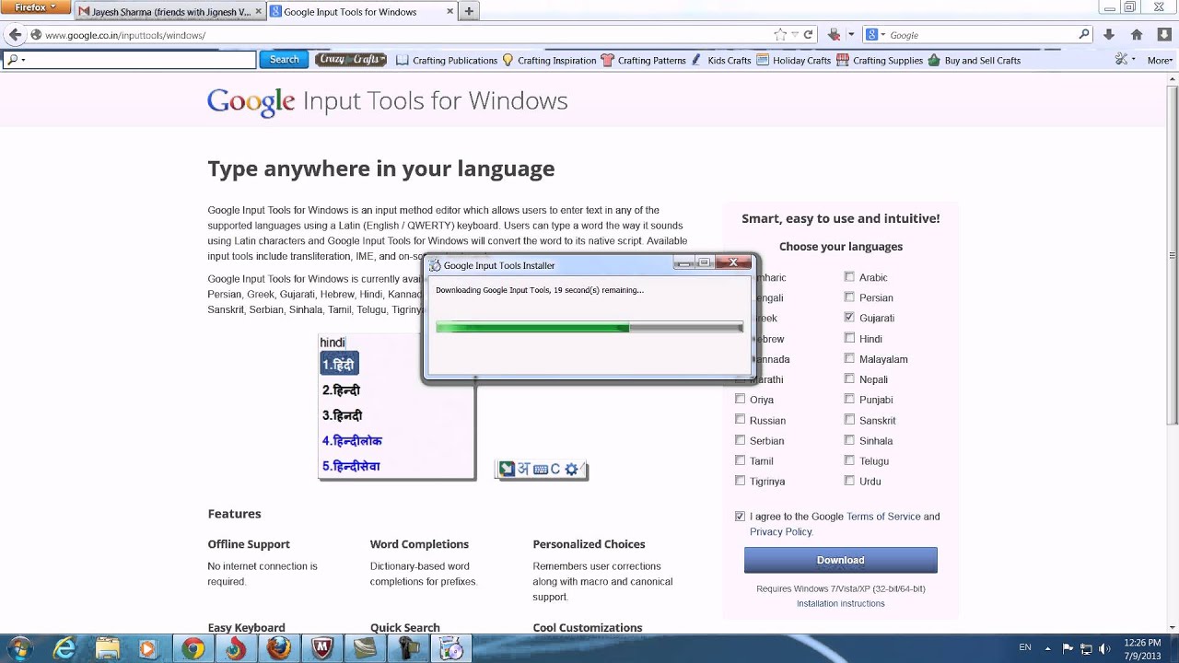The height and width of the screenshot is (663, 1179).
Task: Open a new tab with the plus button
Action: (x=469, y=12)
